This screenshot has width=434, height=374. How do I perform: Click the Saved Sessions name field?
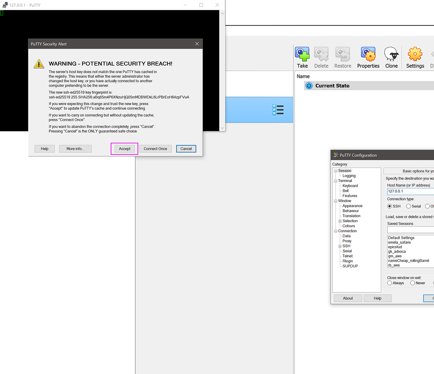point(410,230)
